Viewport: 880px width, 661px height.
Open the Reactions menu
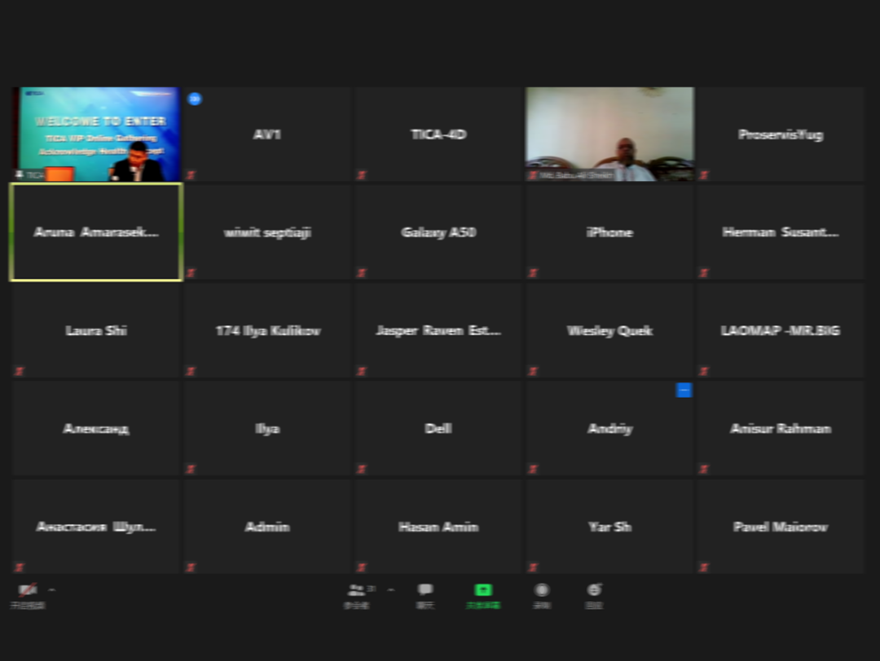point(595,592)
